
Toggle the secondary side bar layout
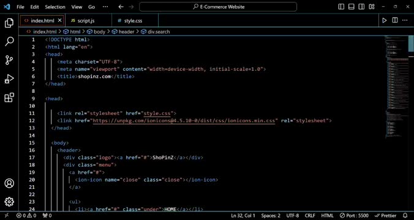[361, 7]
